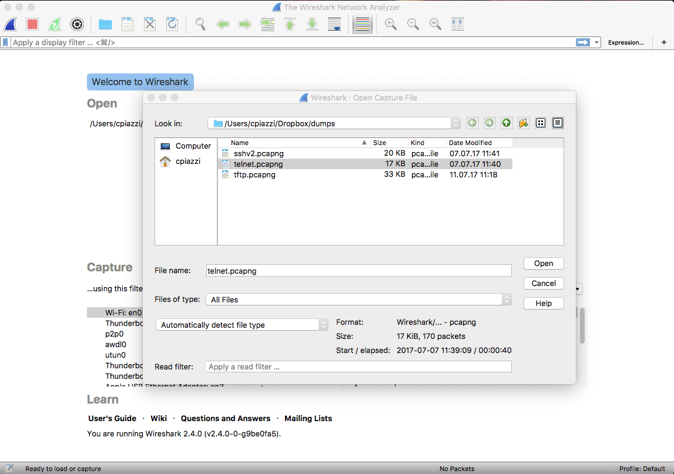This screenshot has width=674, height=474.
Task: Reset text to normal size
Action: pyautogui.click(x=435, y=24)
